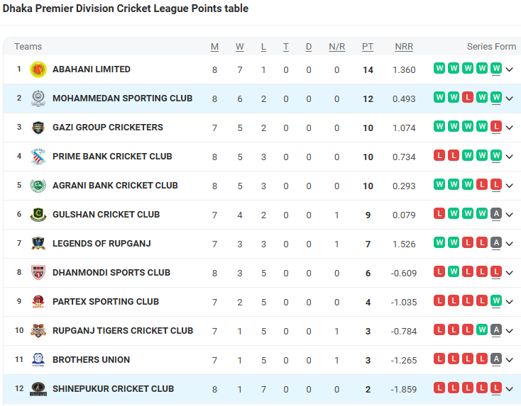This screenshot has height=406, width=521.
Task: Expand Abahani Limited series form chevron
Action: tap(510, 69)
